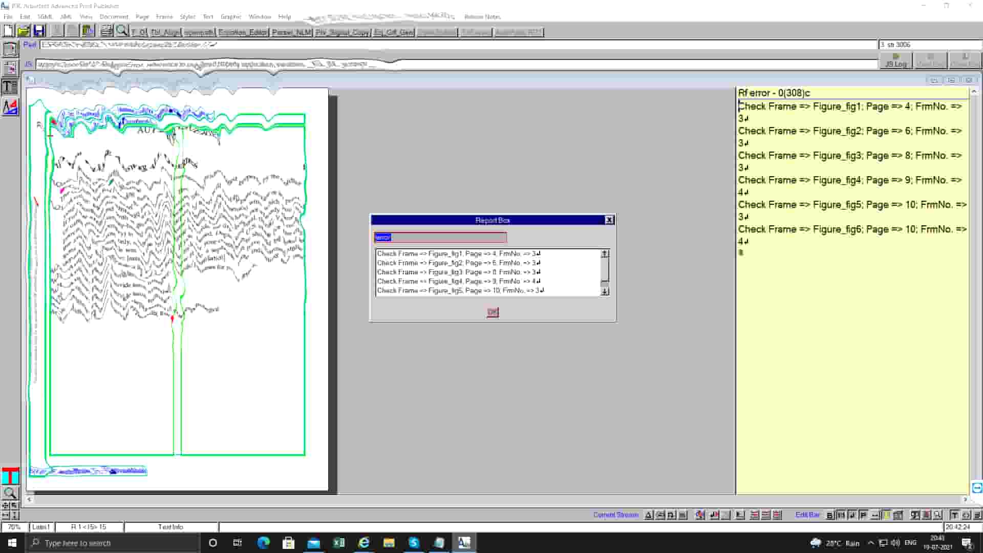
Task: Click the zoom magnifier in left sidebar
Action: click(x=10, y=493)
